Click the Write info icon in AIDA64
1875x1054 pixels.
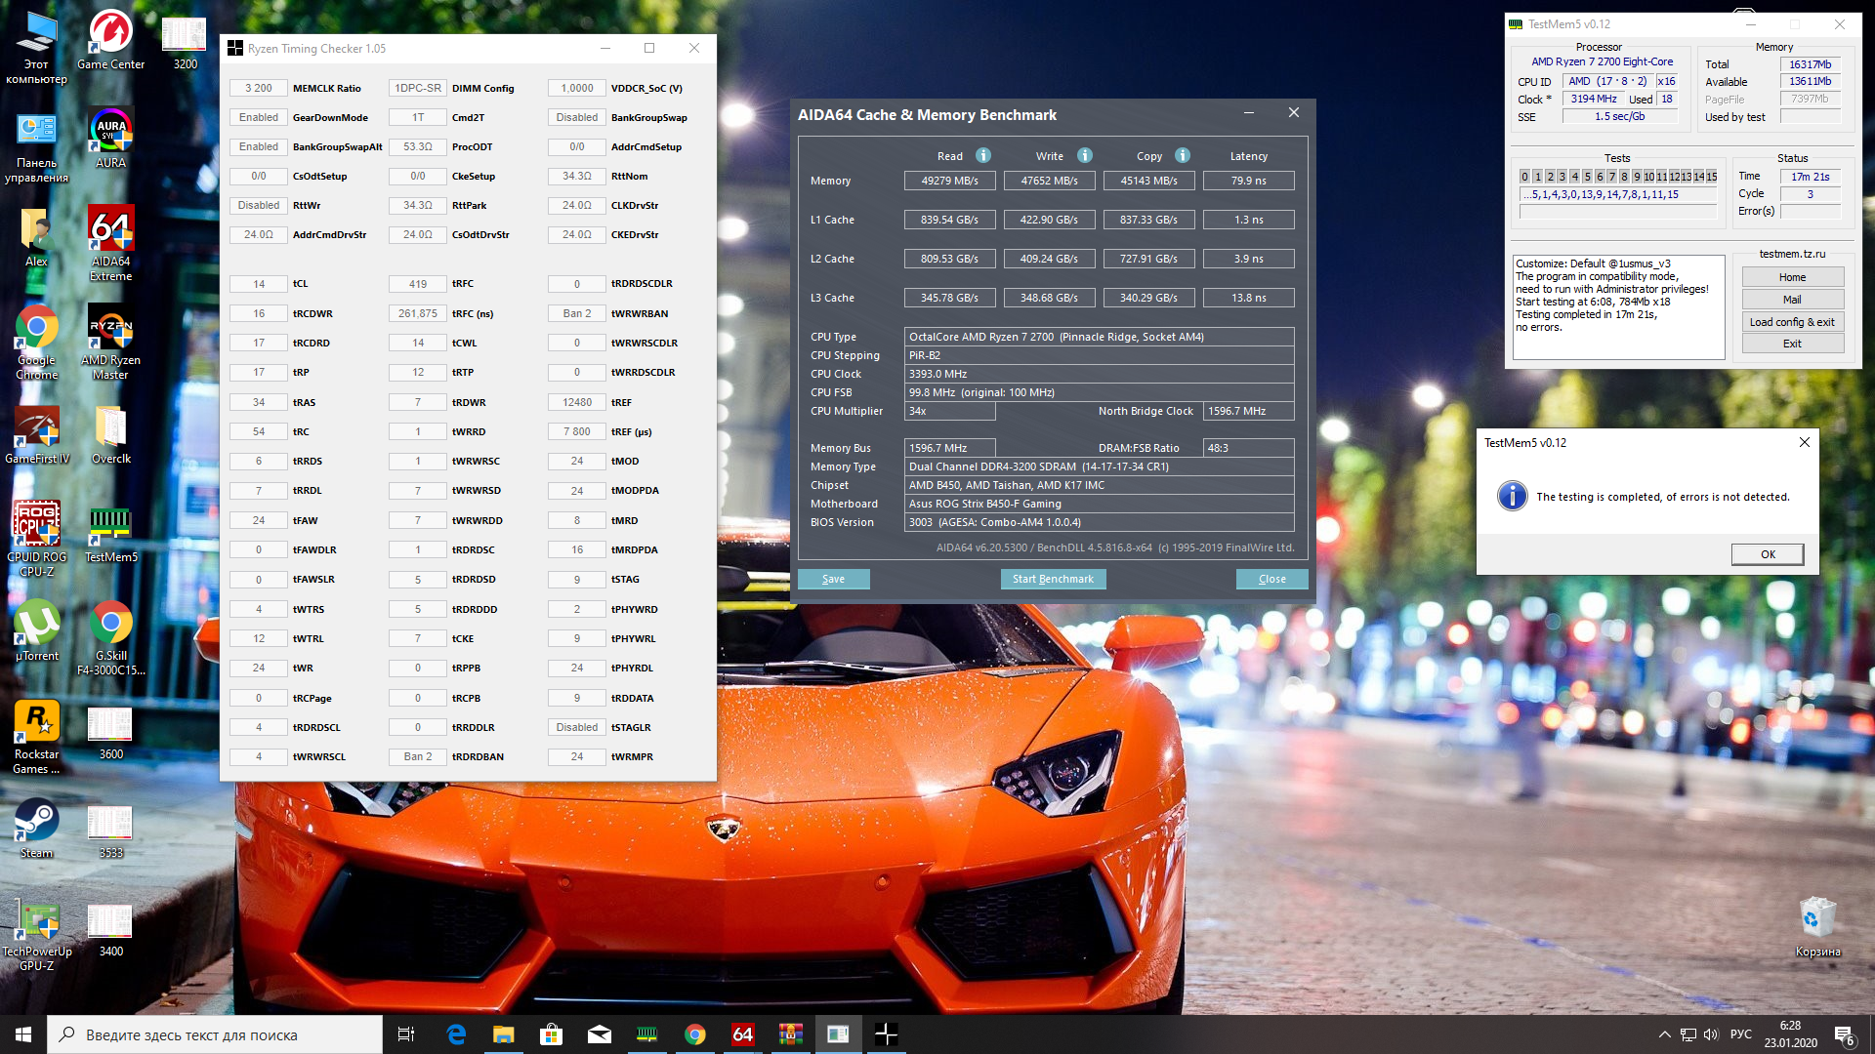pos(1085,156)
